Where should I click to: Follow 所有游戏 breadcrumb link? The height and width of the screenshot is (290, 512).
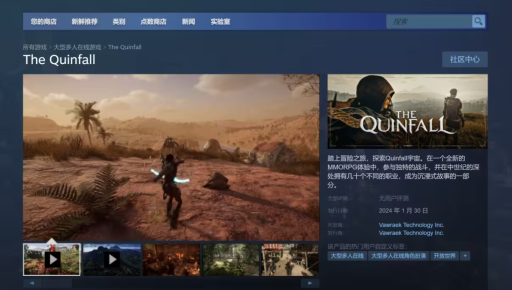coord(35,47)
